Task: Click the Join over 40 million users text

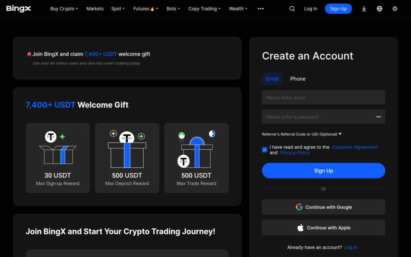Action: point(86,63)
